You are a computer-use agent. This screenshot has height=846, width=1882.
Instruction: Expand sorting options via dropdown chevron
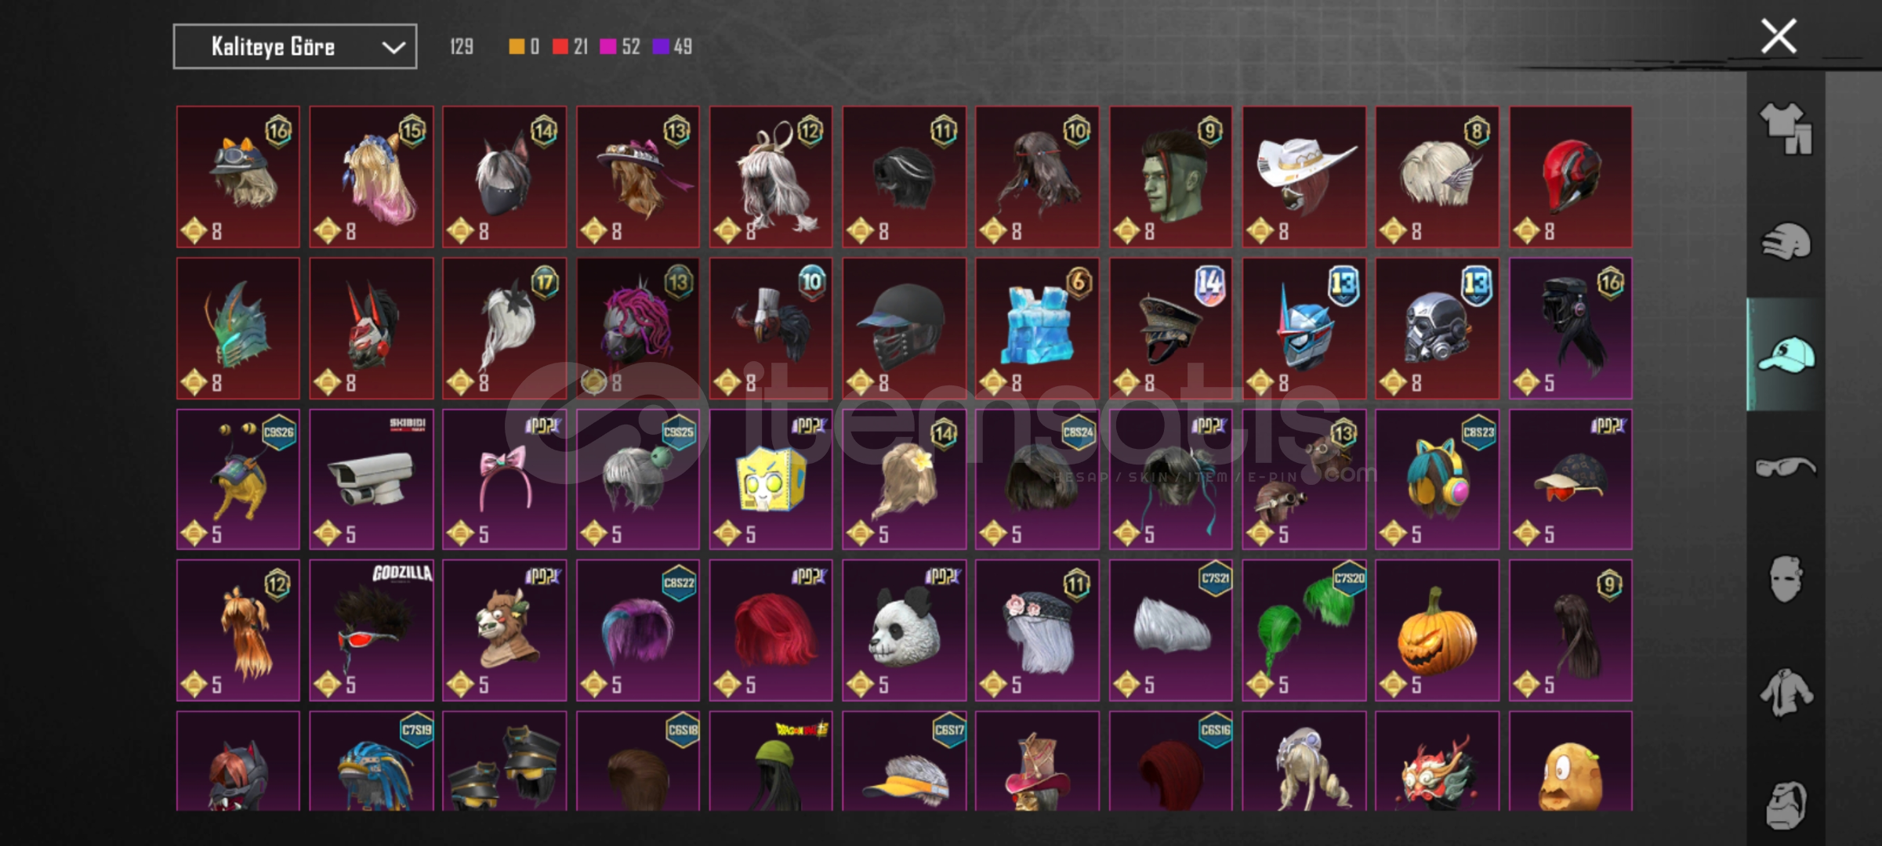[x=393, y=48]
